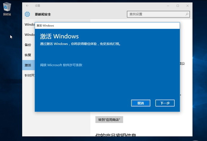
Task: Click the 激活 Windows dialog title bar
Action: (x=107, y=26)
